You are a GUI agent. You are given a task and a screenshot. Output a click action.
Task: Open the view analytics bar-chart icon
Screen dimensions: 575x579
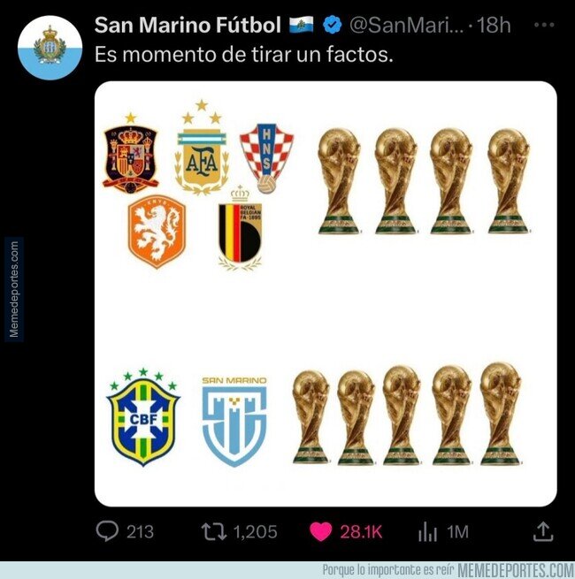click(428, 531)
